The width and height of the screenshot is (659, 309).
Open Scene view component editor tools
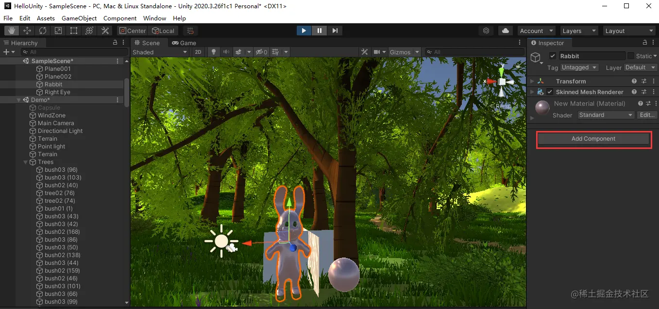click(365, 52)
